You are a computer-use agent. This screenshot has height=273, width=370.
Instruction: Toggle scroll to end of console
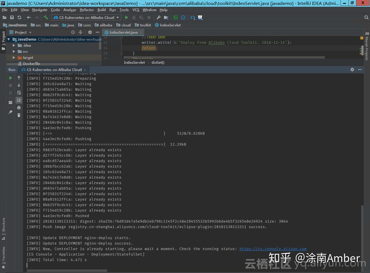pos(19,100)
